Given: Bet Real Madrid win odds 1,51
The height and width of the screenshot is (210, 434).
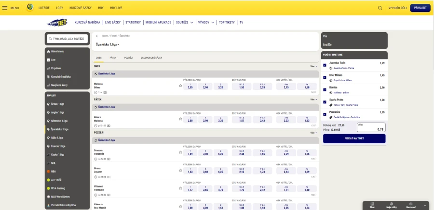Looking at the screenshot, I should coord(220,207).
